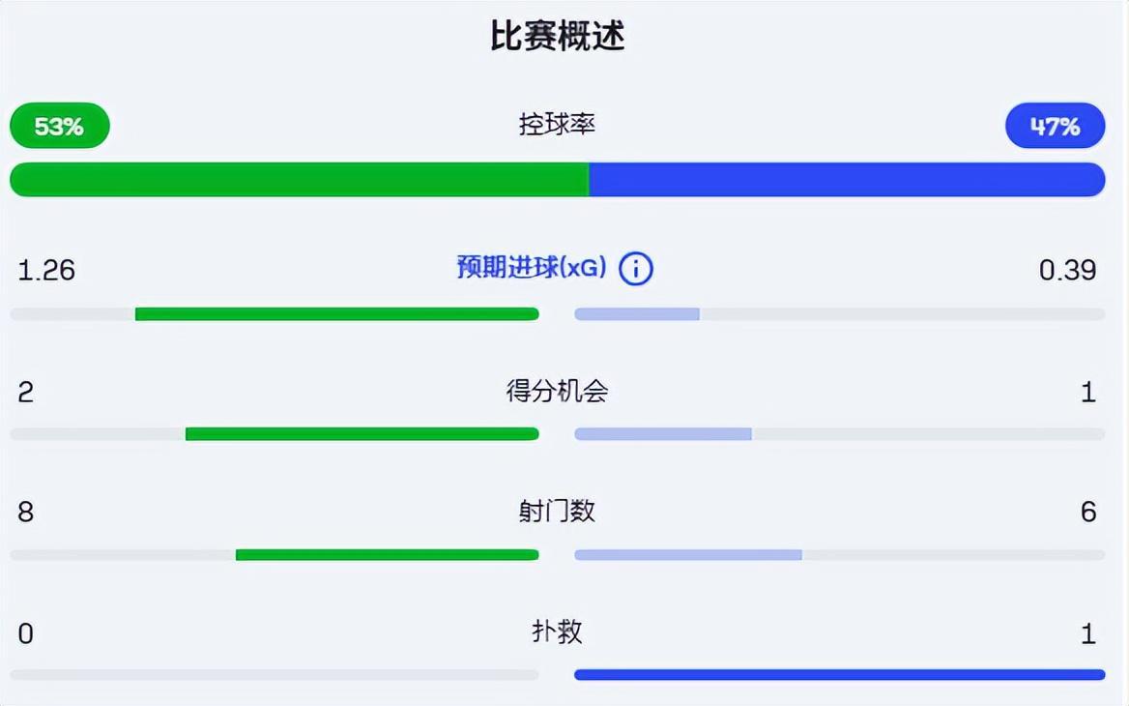Click the green 得分机会 bar
This screenshot has width=1129, height=706.
click(x=362, y=434)
